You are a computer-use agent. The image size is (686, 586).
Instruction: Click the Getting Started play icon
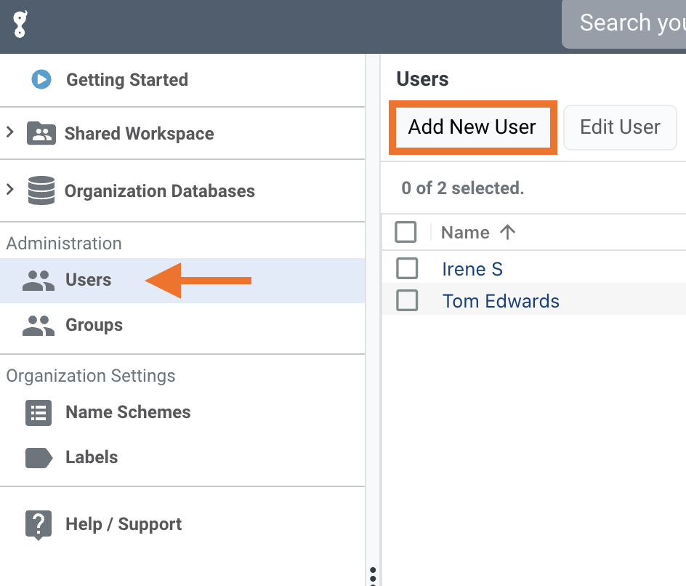point(41,79)
